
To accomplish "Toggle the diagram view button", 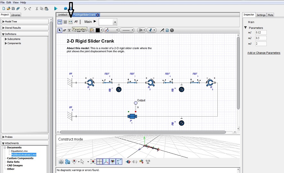I will pos(60,22).
